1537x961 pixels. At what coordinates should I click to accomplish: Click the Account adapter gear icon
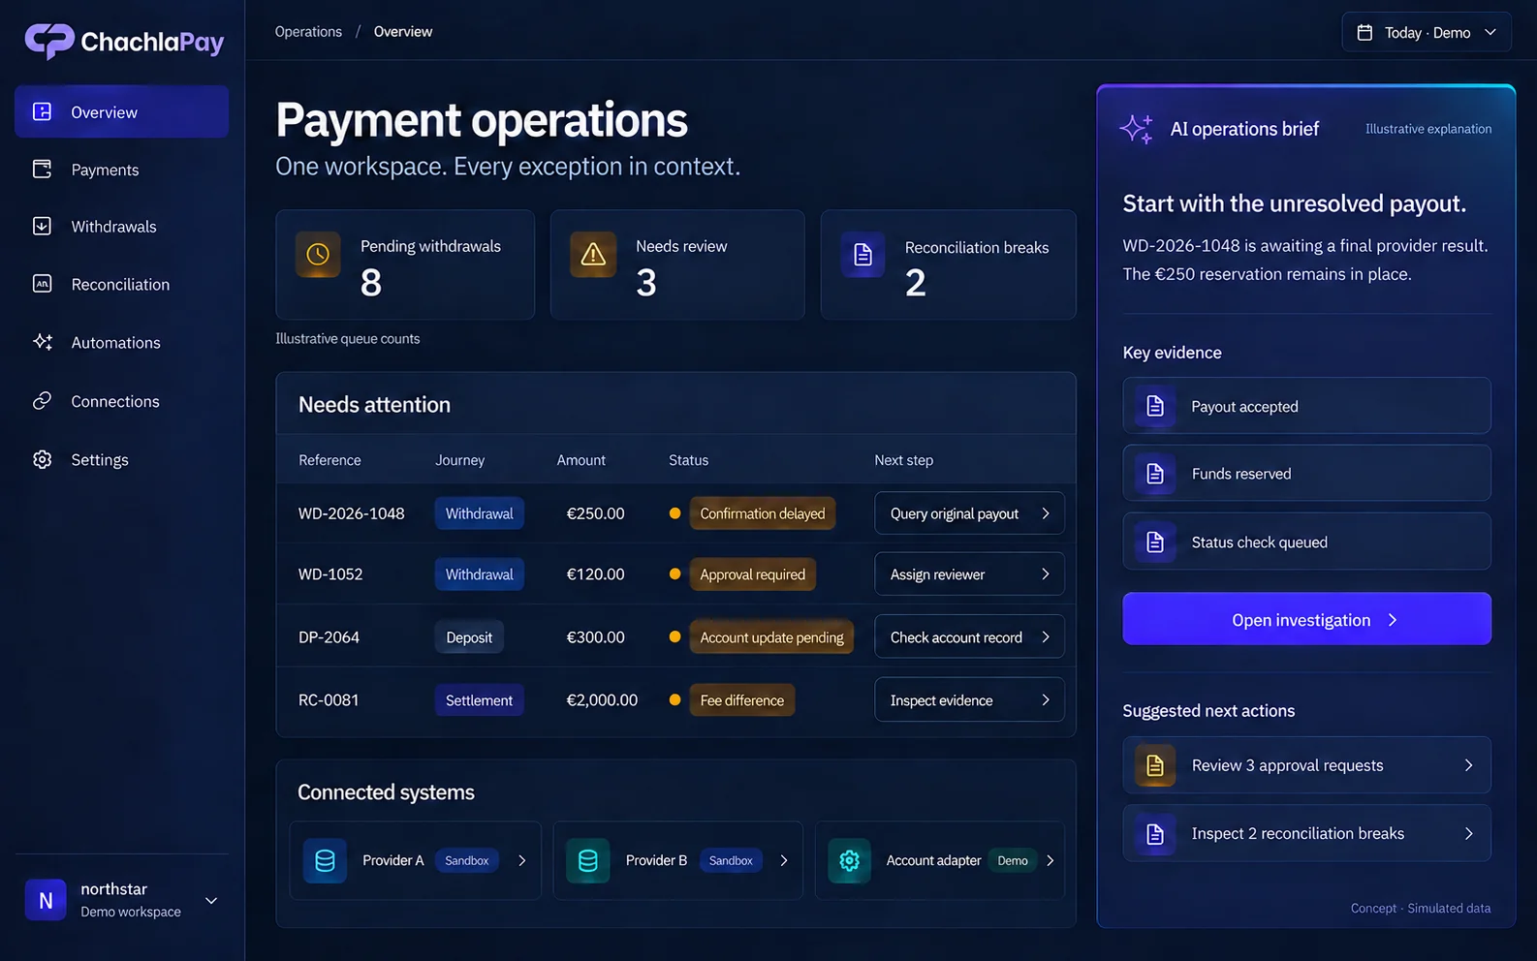click(x=850, y=860)
